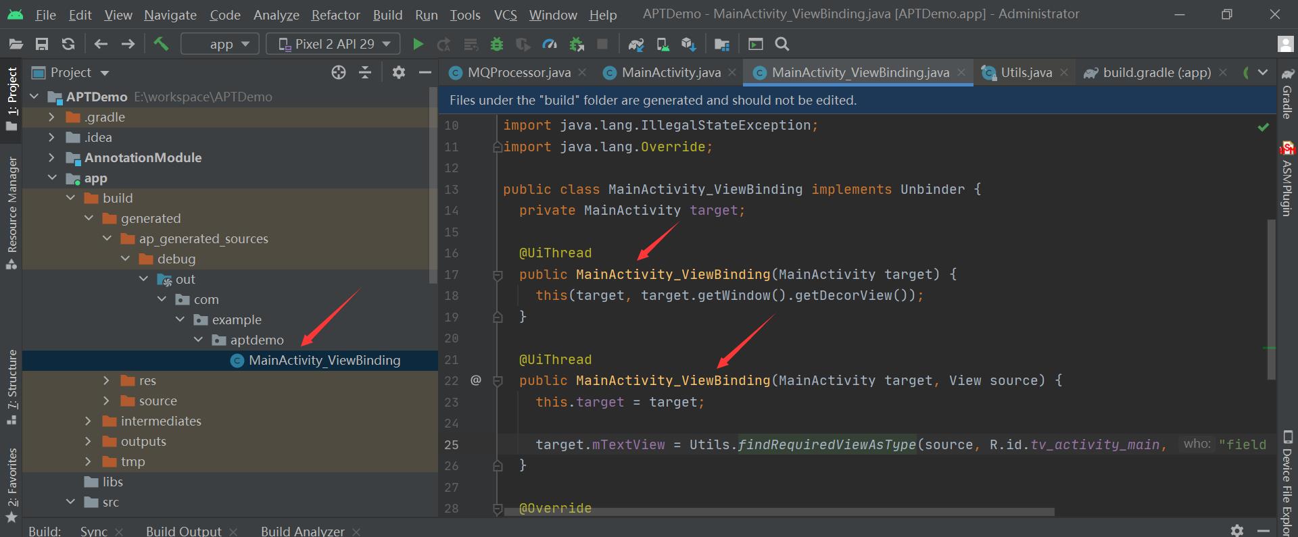The height and width of the screenshot is (537, 1298).
Task: Switch to the MQProcessor.java tab
Action: click(x=519, y=72)
